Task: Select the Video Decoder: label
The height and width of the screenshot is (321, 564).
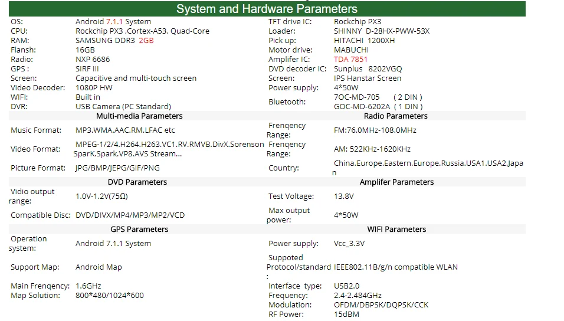Action: (38, 87)
